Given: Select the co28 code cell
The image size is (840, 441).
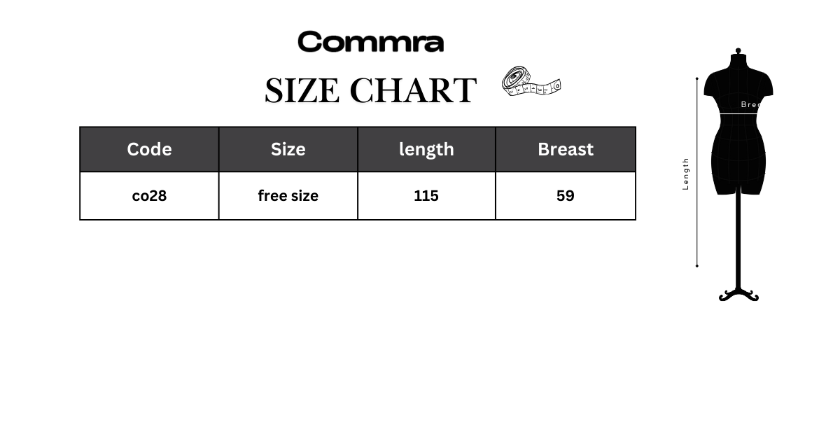Looking at the screenshot, I should 149,196.
